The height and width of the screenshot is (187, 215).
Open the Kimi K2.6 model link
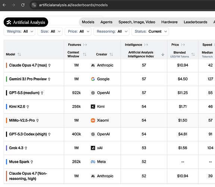click(x=17, y=107)
